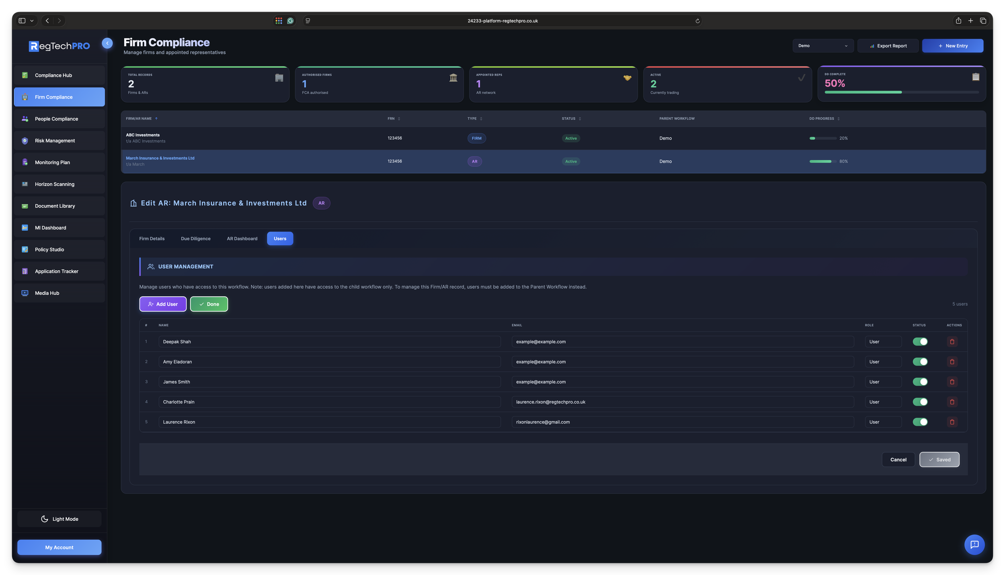Viewport: 1005px width, 575px height.
Task: Open the Demo workflow dropdown
Action: (x=823, y=45)
